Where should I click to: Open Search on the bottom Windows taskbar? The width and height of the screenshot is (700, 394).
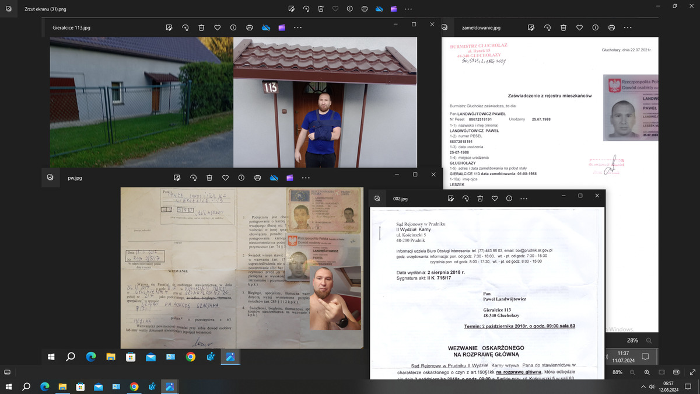tap(26, 386)
